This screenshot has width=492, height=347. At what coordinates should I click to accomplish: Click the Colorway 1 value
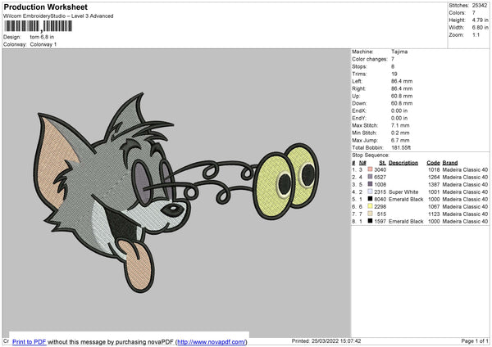pos(43,44)
